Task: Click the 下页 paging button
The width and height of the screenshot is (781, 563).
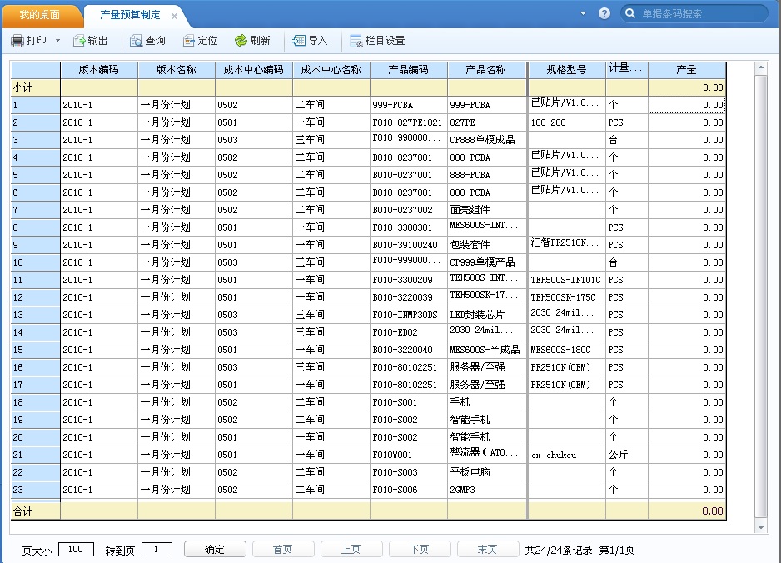Action: tap(420, 549)
